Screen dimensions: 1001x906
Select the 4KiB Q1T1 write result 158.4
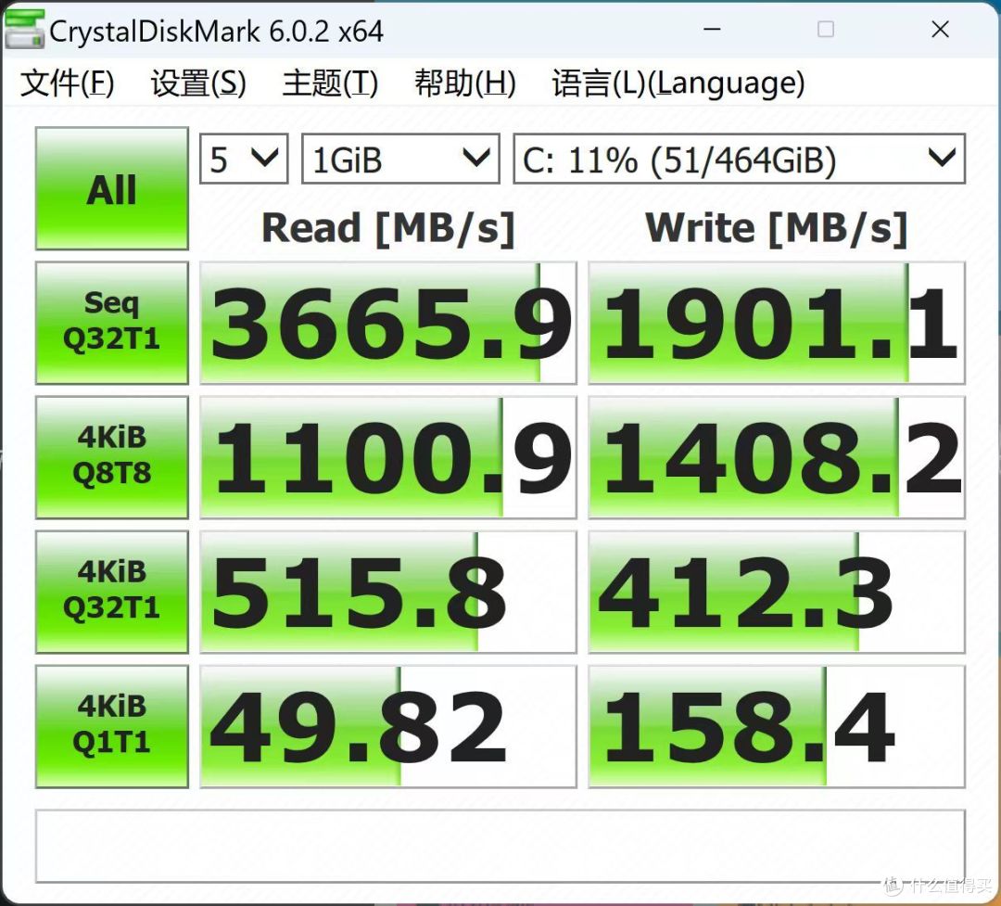[x=777, y=726]
